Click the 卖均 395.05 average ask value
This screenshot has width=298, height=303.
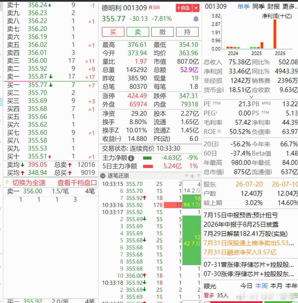coord(37,165)
